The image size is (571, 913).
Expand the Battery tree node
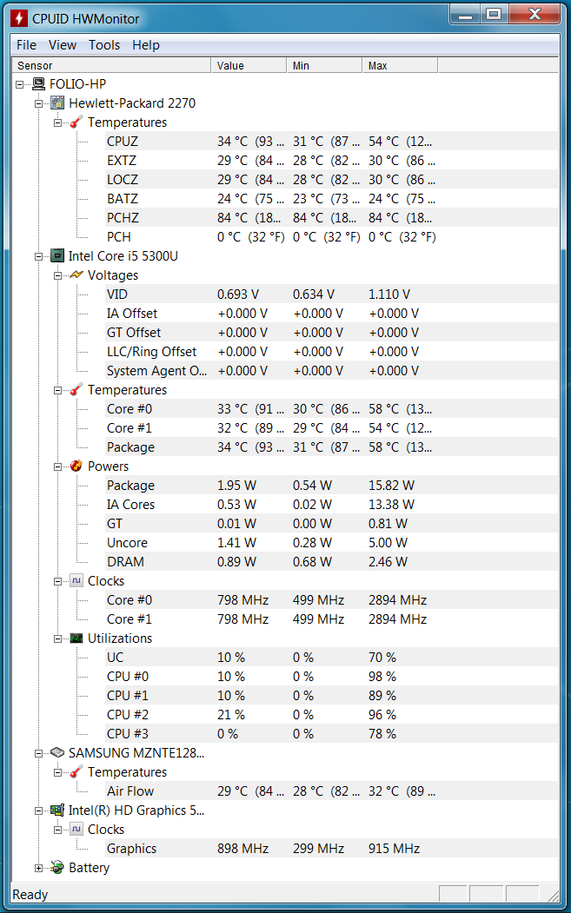pos(38,868)
